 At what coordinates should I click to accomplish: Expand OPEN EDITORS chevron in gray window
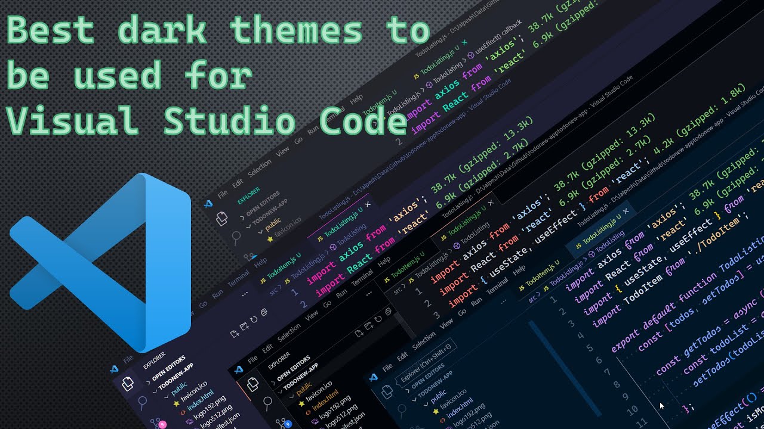(x=242, y=218)
